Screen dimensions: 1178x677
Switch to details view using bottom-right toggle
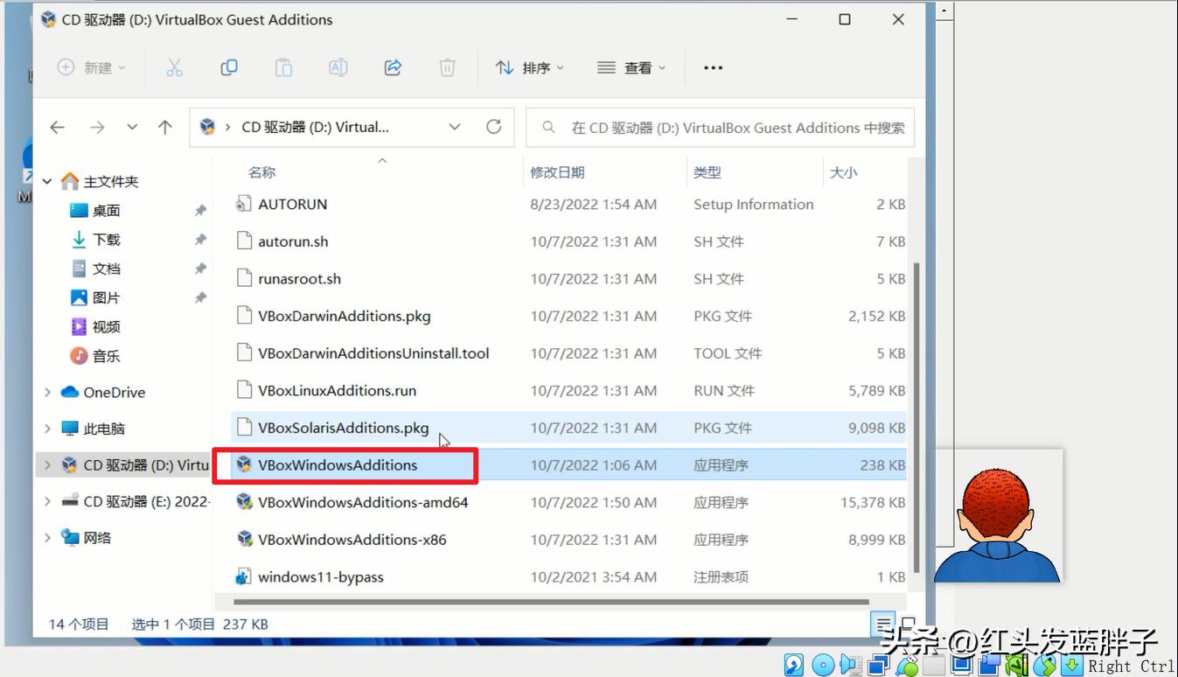tap(882, 623)
